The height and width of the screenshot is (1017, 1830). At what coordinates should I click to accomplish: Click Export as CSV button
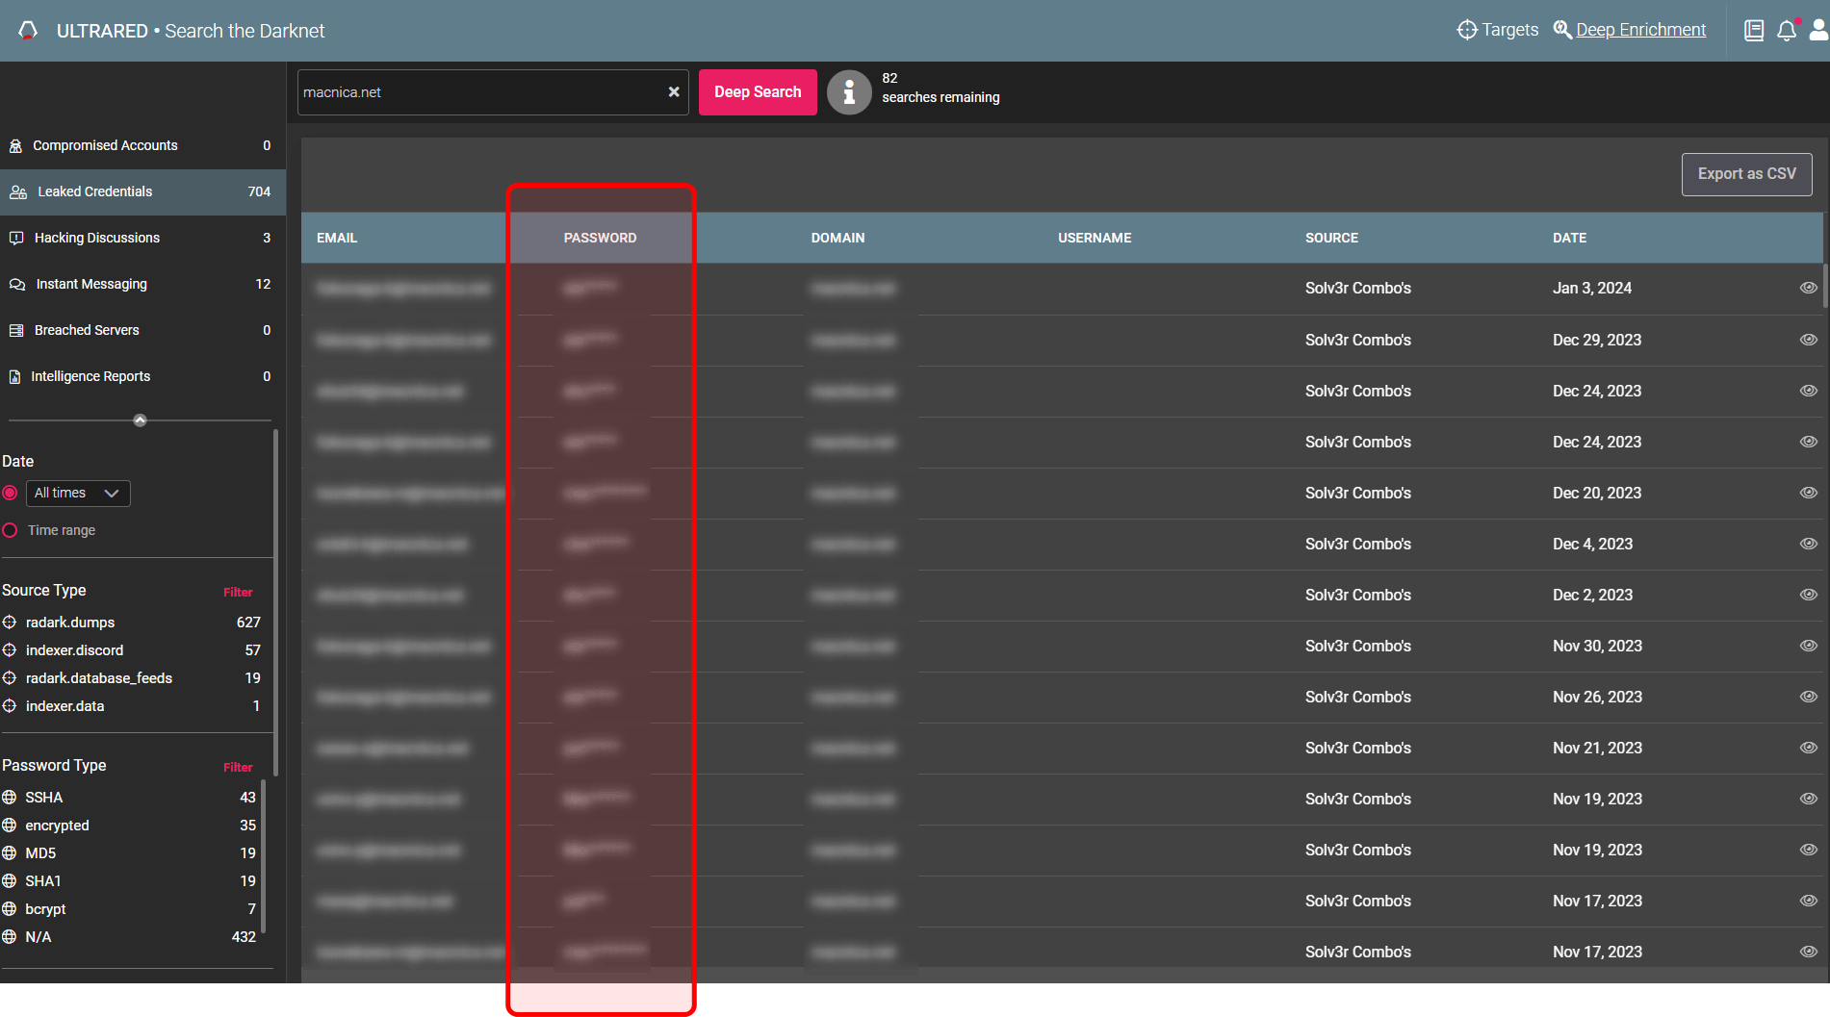tap(1746, 174)
